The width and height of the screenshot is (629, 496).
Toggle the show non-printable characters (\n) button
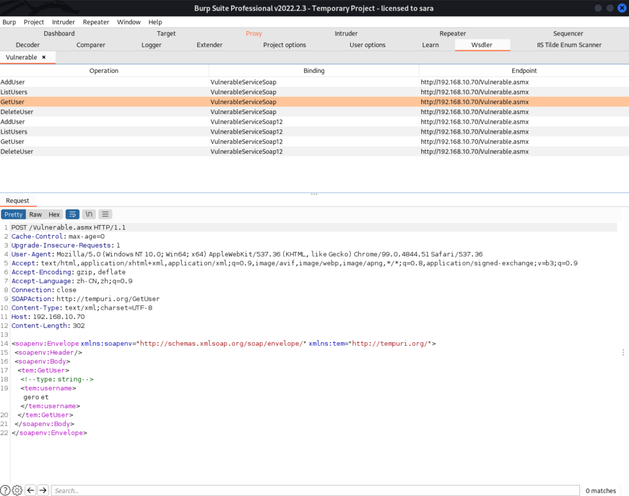click(x=89, y=214)
